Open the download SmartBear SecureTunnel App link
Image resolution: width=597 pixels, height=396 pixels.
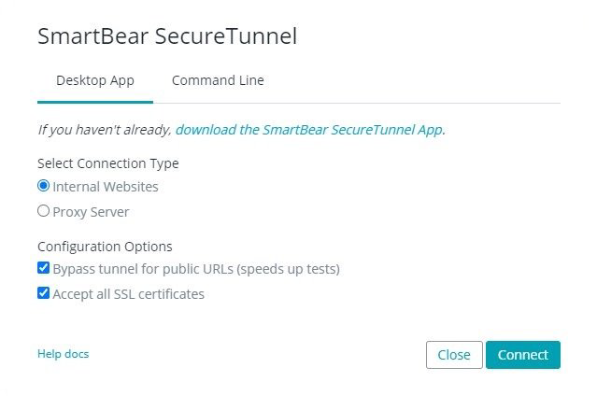click(309, 130)
